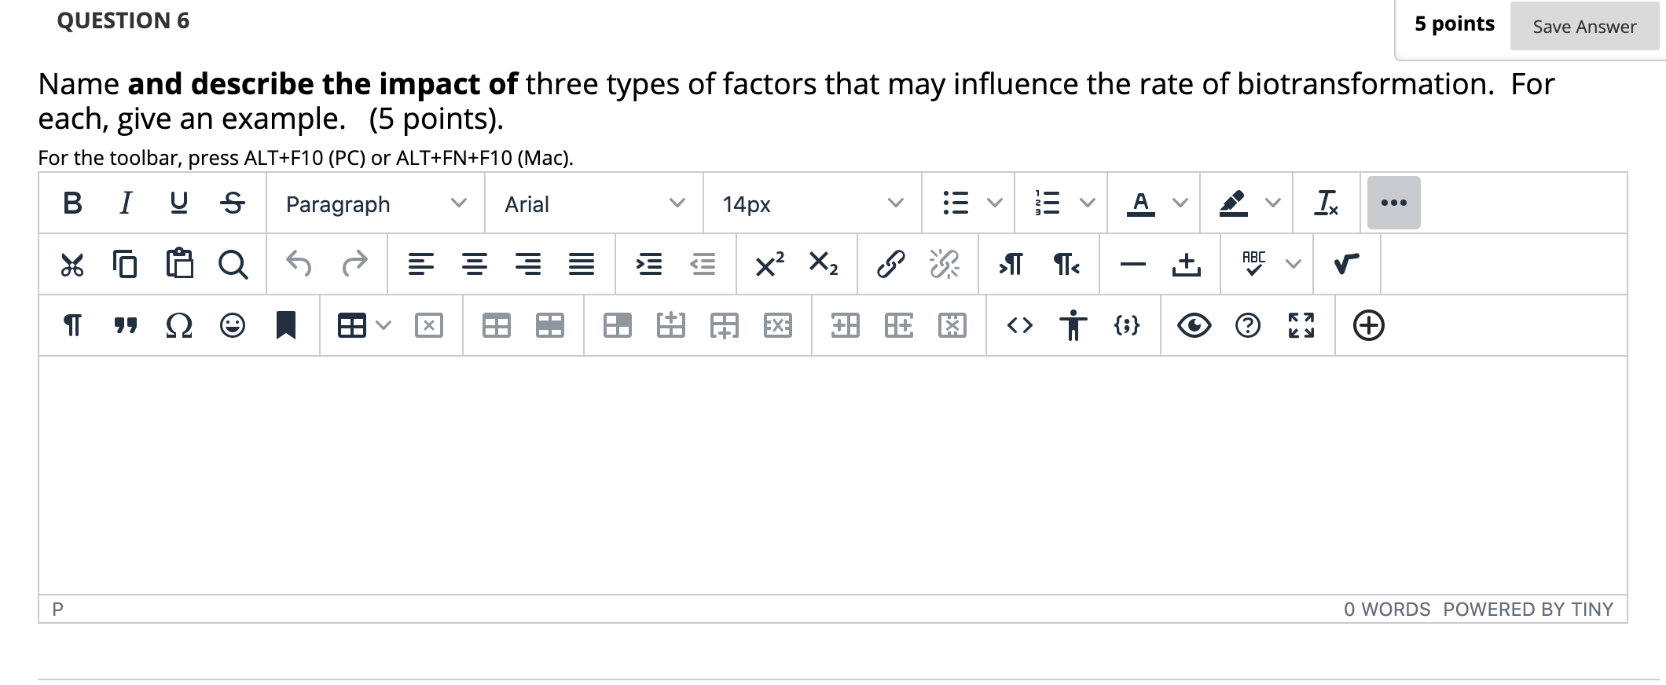The height and width of the screenshot is (685, 1666).
Task: Run the accessibility checker
Action: click(1073, 325)
